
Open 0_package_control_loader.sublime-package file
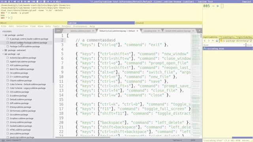coord(29,39)
